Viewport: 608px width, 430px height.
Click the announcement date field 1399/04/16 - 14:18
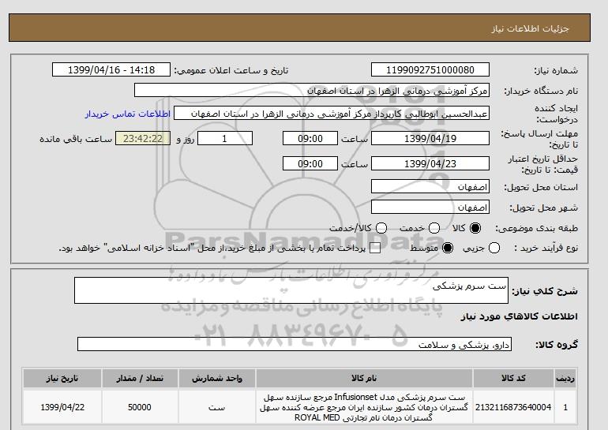point(111,69)
